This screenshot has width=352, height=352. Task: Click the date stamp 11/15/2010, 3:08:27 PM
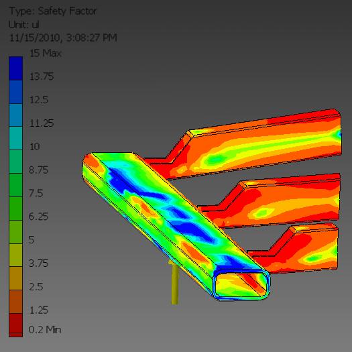[63, 38]
